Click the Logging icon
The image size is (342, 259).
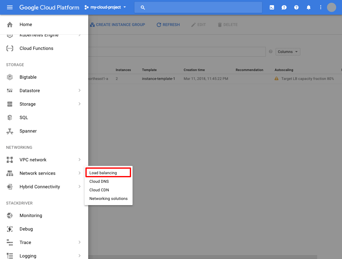pyautogui.click(x=10, y=256)
